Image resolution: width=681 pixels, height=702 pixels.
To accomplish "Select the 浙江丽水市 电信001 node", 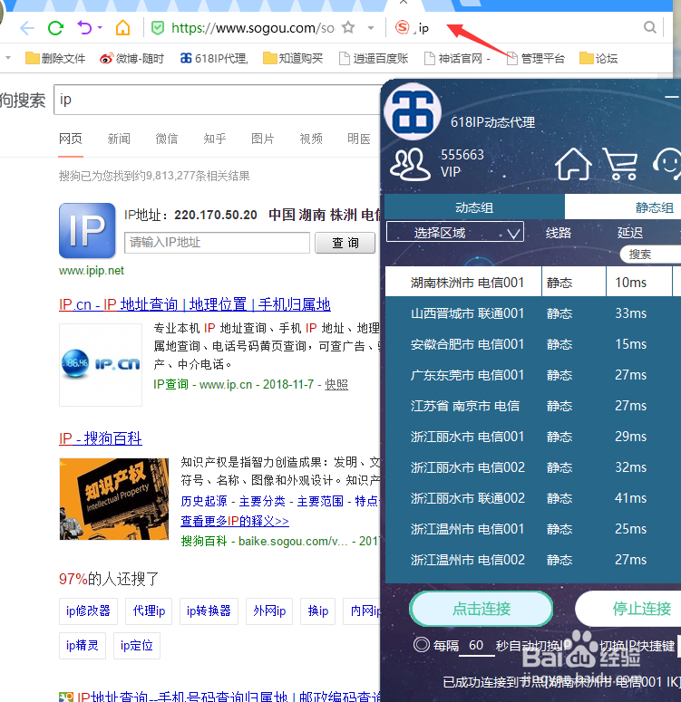I will click(x=533, y=437).
